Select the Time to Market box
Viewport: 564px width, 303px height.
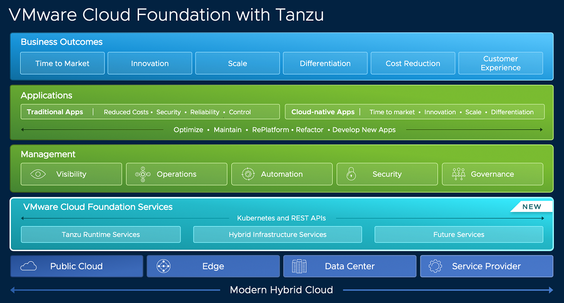[62, 63]
